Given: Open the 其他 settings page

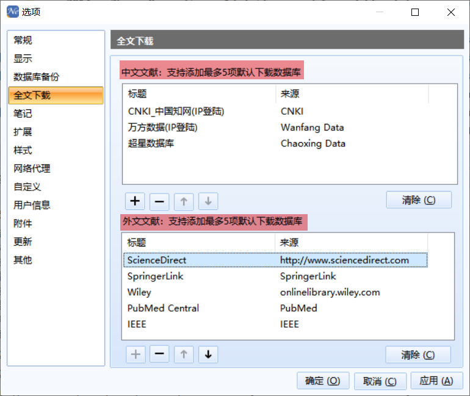Looking at the screenshot, I should [x=56, y=260].
